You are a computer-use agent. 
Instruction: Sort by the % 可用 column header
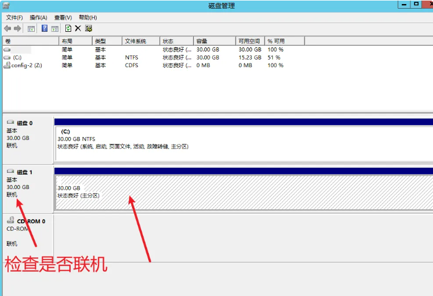tap(285, 41)
